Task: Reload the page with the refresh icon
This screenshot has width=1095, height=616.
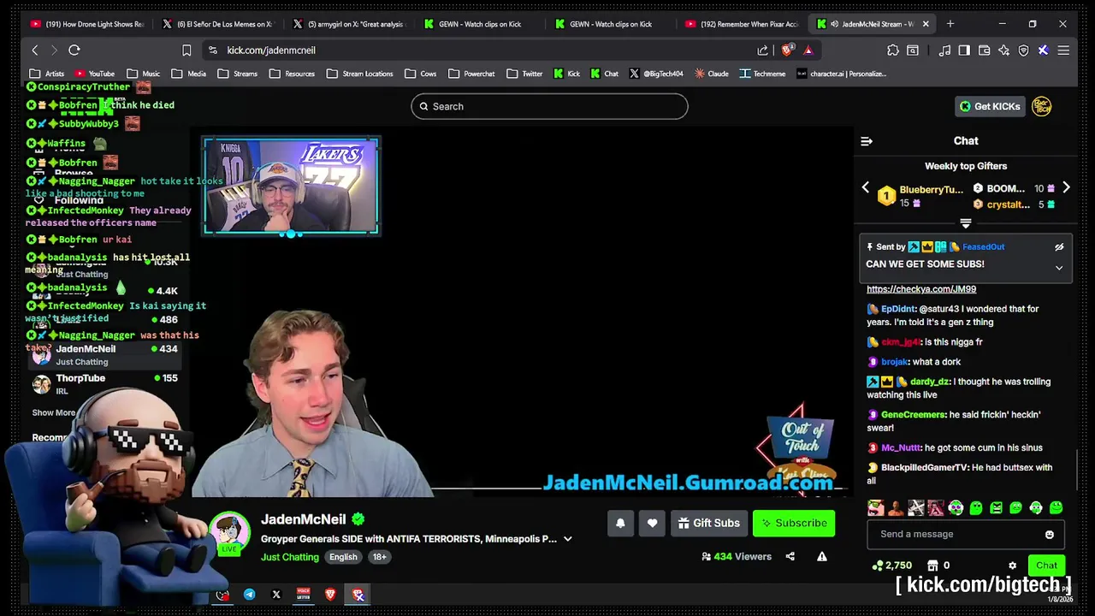Action: [x=74, y=50]
